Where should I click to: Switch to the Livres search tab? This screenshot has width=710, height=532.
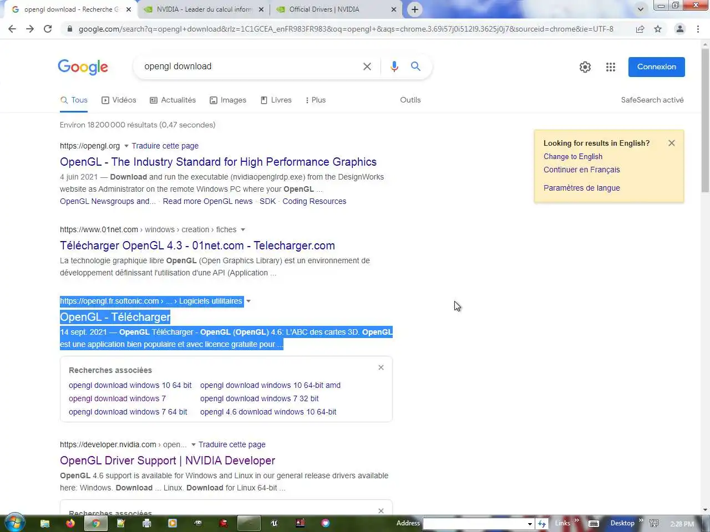[x=276, y=100]
